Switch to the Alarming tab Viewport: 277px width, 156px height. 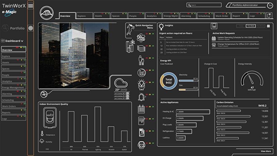coord(188,15)
